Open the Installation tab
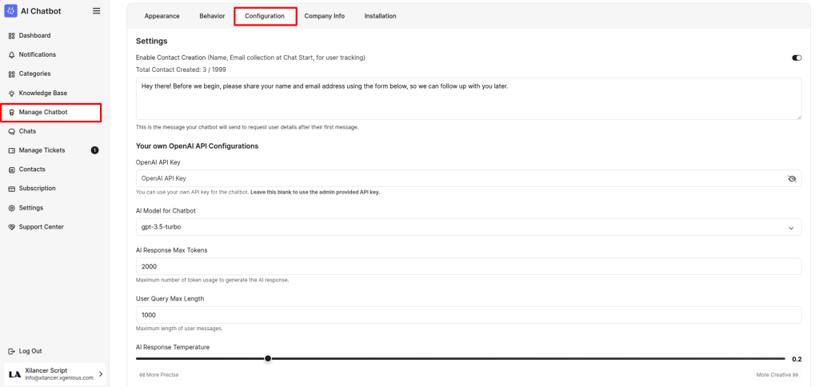 (380, 16)
